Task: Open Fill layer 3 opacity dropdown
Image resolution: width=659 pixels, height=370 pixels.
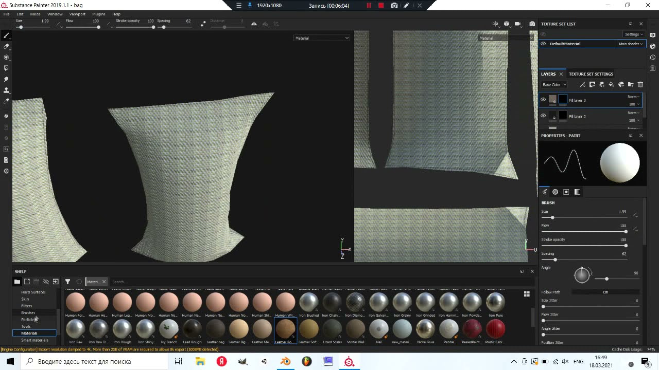Action: [633, 104]
